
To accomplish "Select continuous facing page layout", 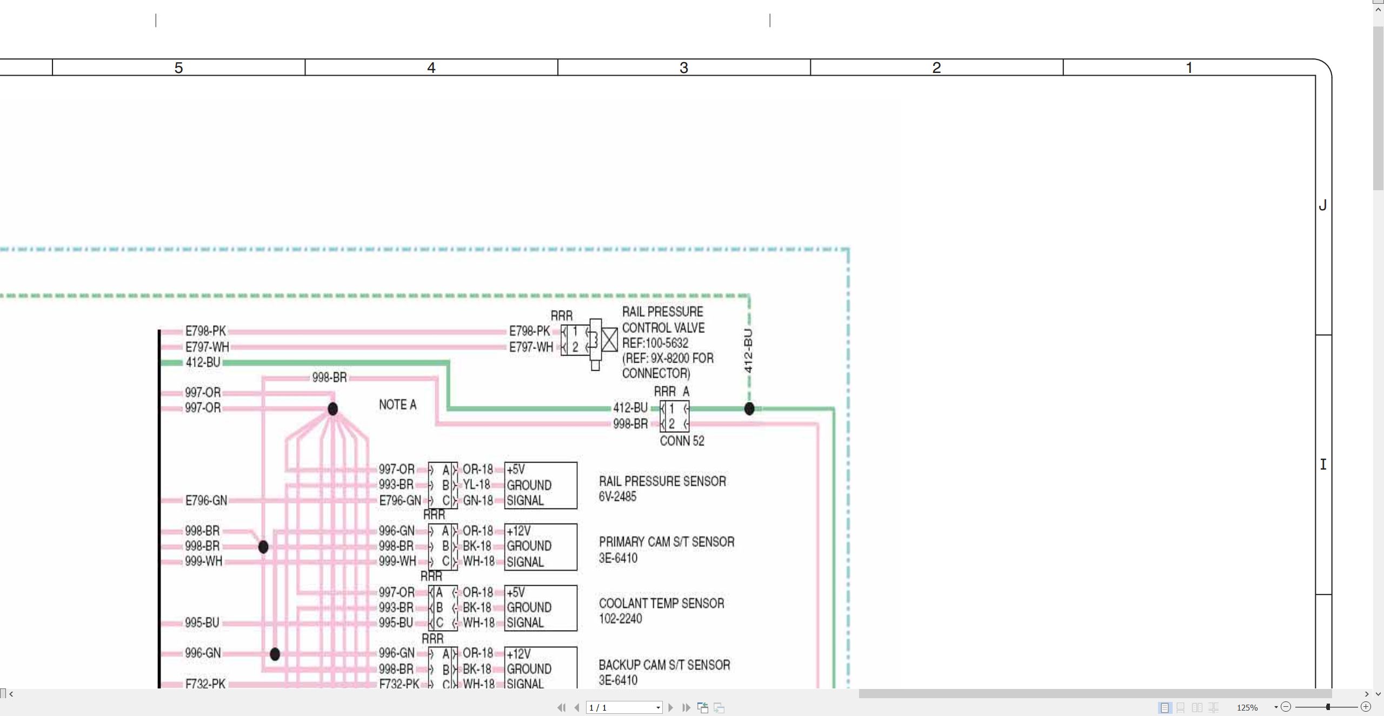I will pos(1213,707).
